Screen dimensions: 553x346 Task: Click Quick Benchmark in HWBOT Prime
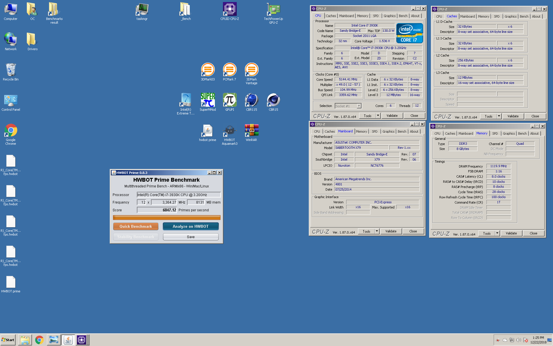click(136, 226)
